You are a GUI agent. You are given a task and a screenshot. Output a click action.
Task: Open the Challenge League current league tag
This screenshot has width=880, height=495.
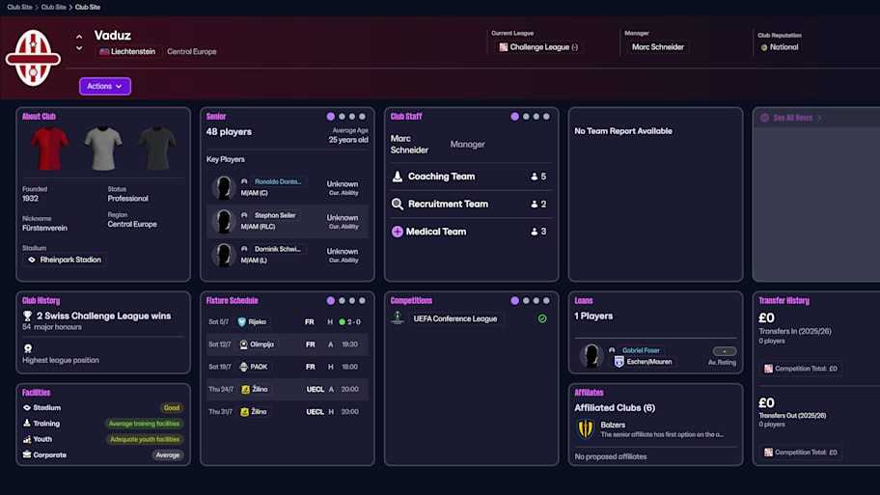(x=538, y=47)
